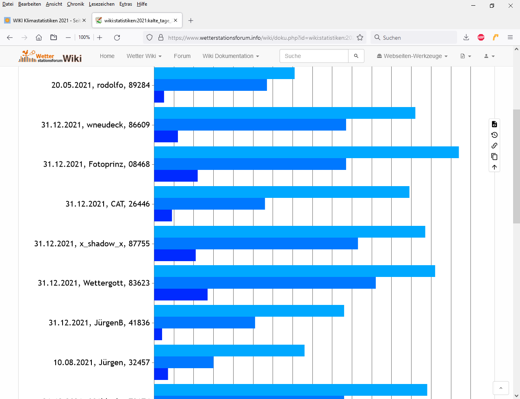Open the Firefox hamburger menu

pyautogui.click(x=510, y=38)
